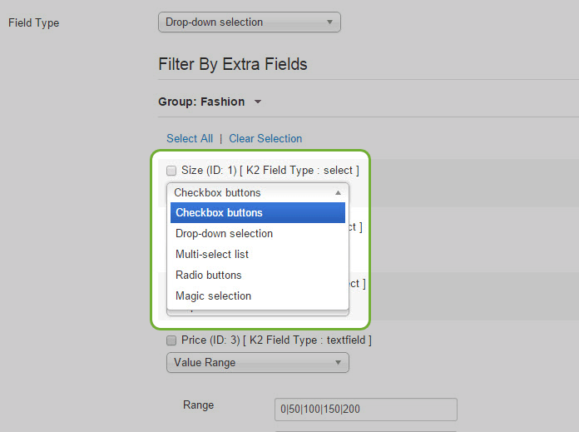Image resolution: width=579 pixels, height=432 pixels.
Task: Click the Field Type label
Action: [x=33, y=23]
